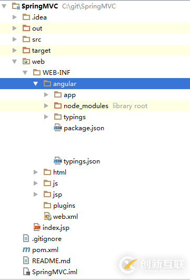
Task: Expand the node_modules folder arrow
Action: [x=46, y=105]
